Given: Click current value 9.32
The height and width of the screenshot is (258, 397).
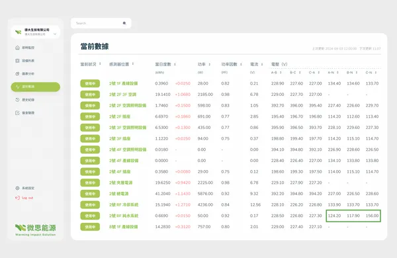Looking at the screenshot, I should [254, 194].
